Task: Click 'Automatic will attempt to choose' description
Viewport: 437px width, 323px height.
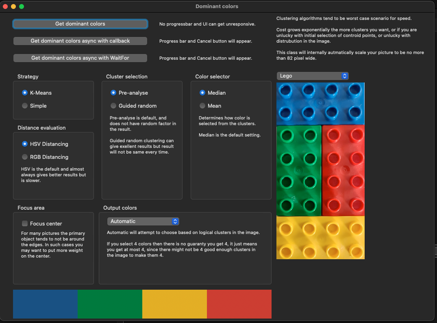Action: click(183, 232)
